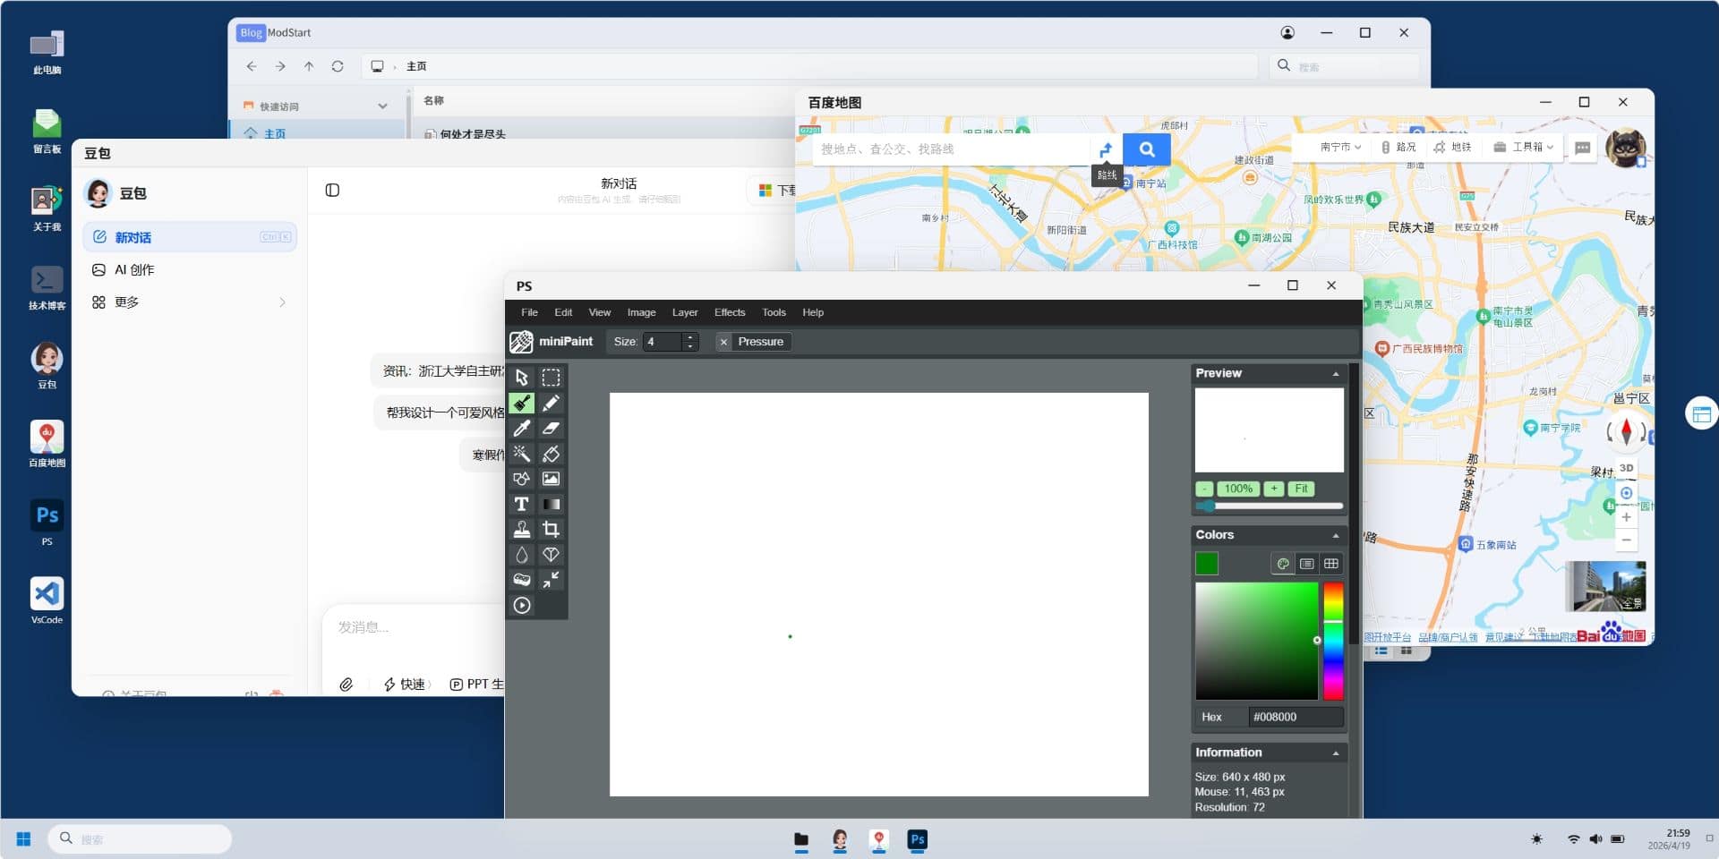Select the paint bucket Fill tool

point(551,454)
